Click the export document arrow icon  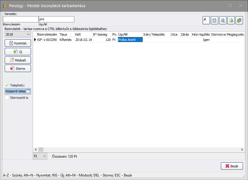click(231, 20)
